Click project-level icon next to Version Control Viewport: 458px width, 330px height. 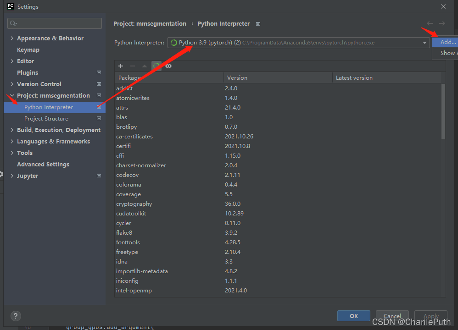coord(99,84)
